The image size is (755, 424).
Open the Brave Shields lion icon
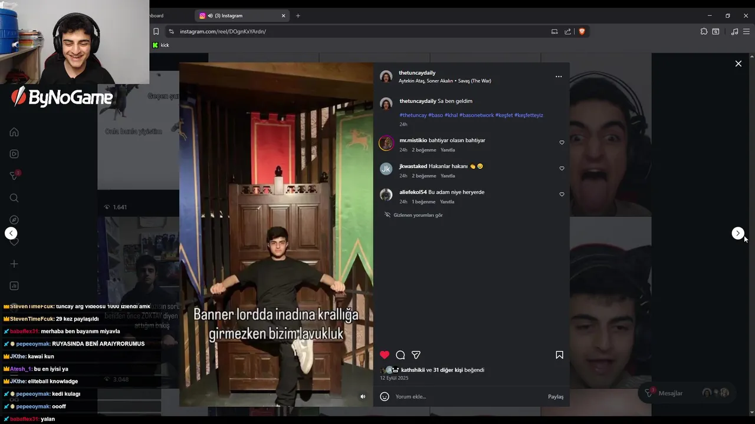(x=582, y=31)
